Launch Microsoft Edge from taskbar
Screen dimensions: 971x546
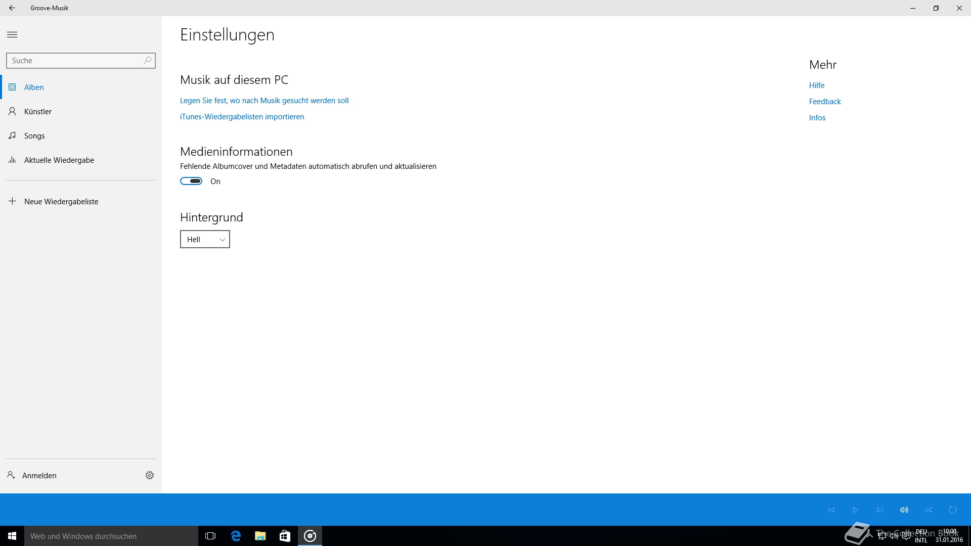[236, 536]
